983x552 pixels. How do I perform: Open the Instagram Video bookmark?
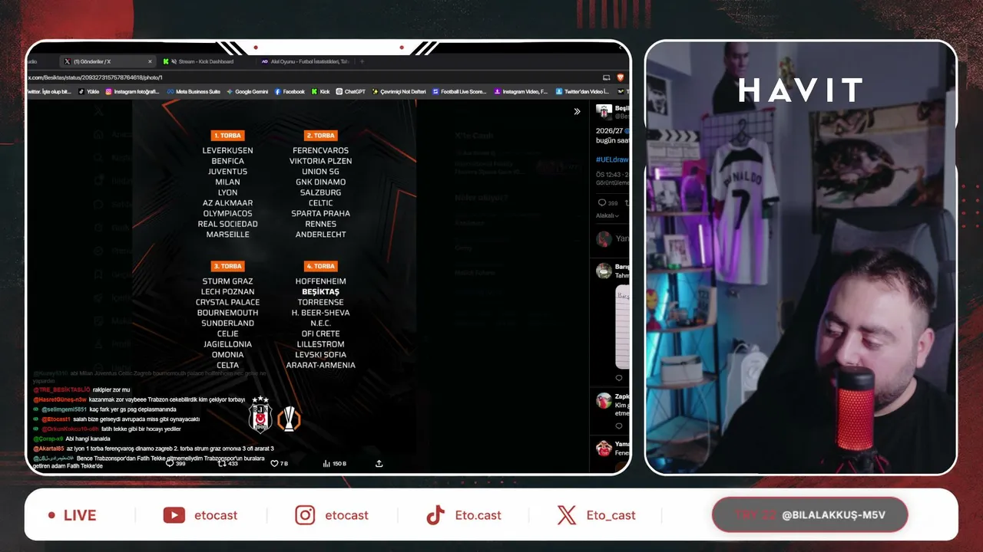point(521,91)
